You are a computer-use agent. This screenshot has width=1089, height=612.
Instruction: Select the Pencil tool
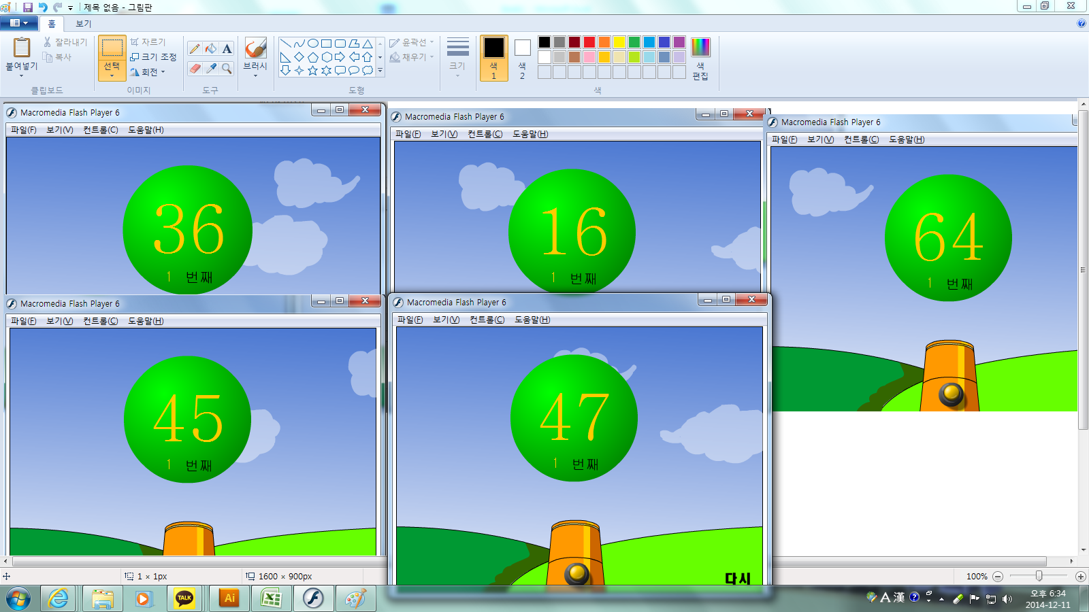195,48
